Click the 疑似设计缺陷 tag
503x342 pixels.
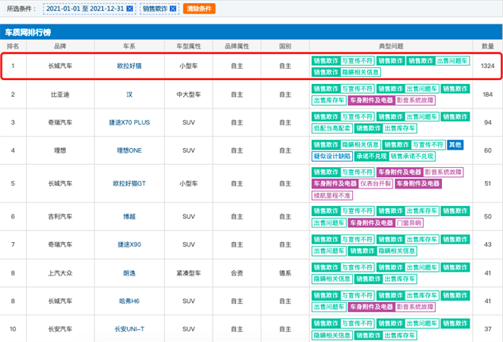[x=332, y=156]
